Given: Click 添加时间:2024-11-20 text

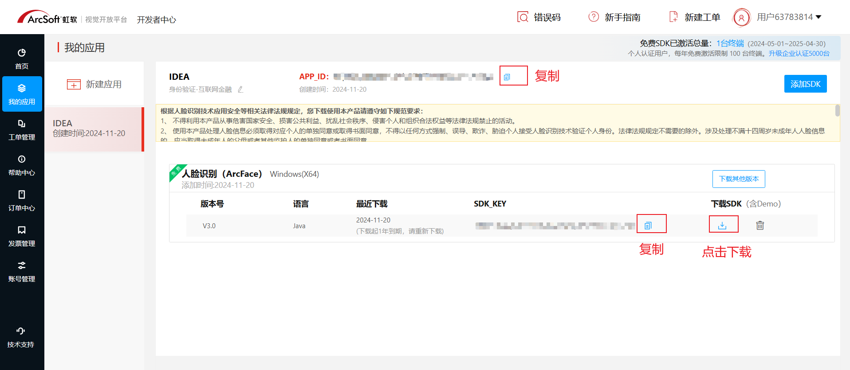Looking at the screenshot, I should 218,185.
